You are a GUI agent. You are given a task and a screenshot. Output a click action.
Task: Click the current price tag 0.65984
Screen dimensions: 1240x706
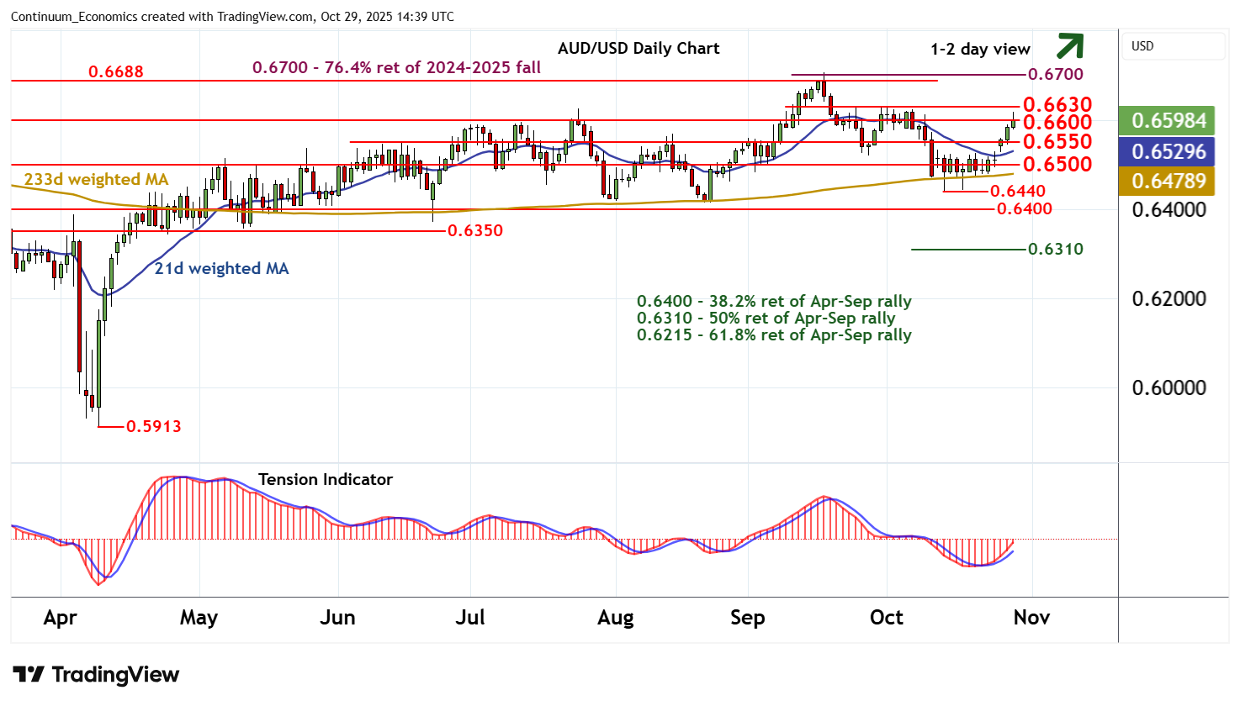click(1168, 121)
